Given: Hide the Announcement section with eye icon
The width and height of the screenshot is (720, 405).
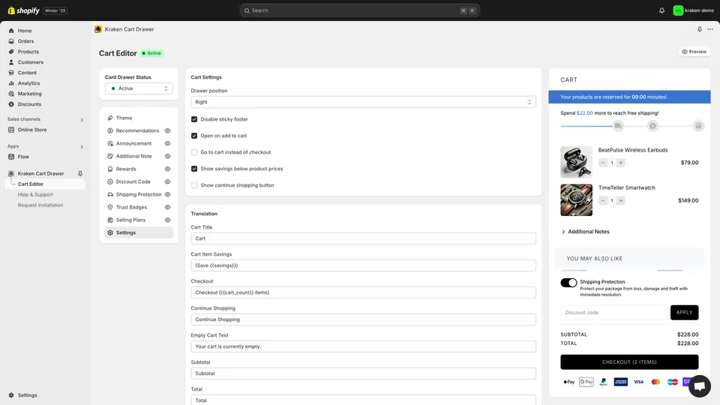Looking at the screenshot, I should pyautogui.click(x=168, y=143).
